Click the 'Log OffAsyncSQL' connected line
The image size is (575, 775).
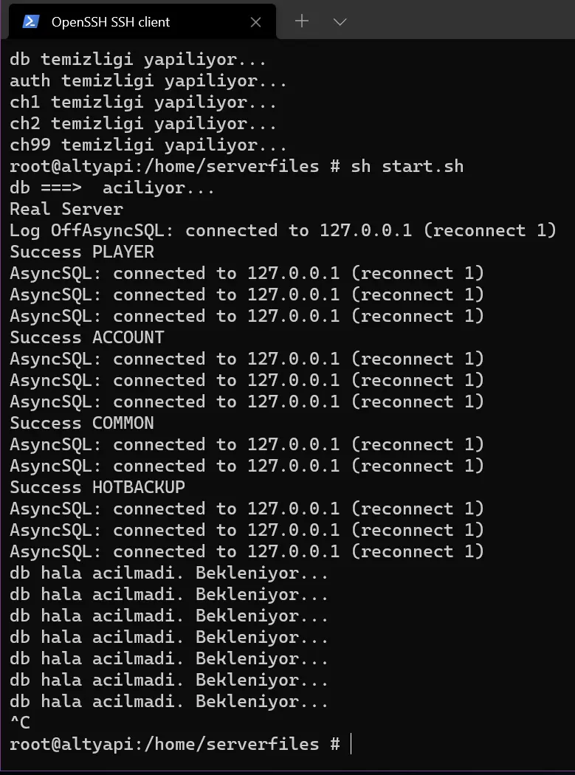pyautogui.click(x=283, y=230)
